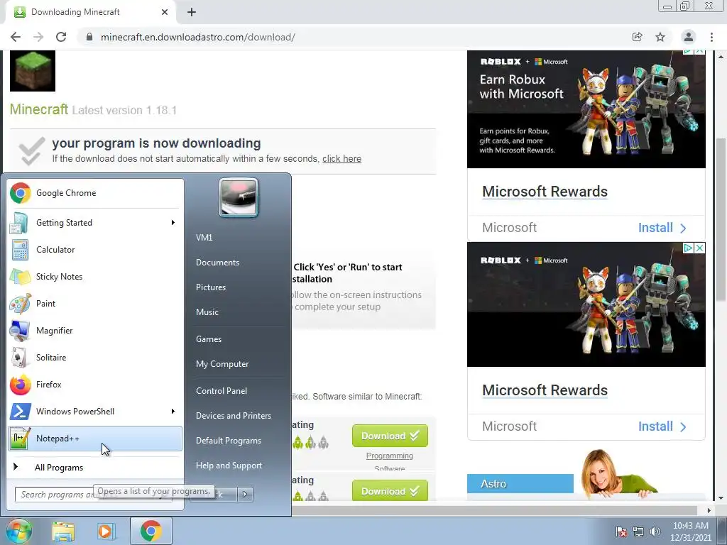This screenshot has height=545, width=727.
Task: Open Chrome profile avatar
Action: (689, 37)
